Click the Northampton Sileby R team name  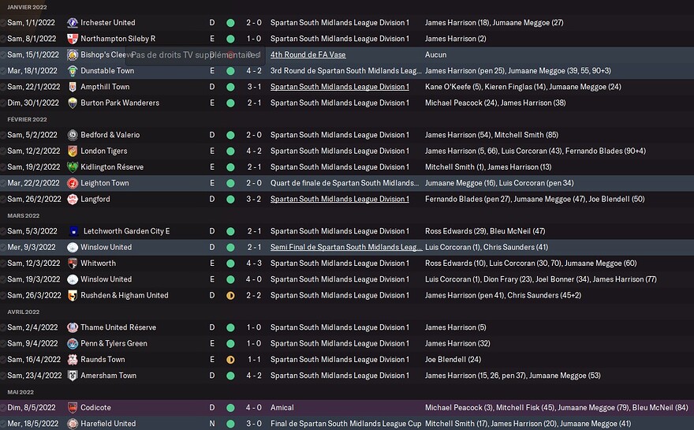[x=118, y=39]
